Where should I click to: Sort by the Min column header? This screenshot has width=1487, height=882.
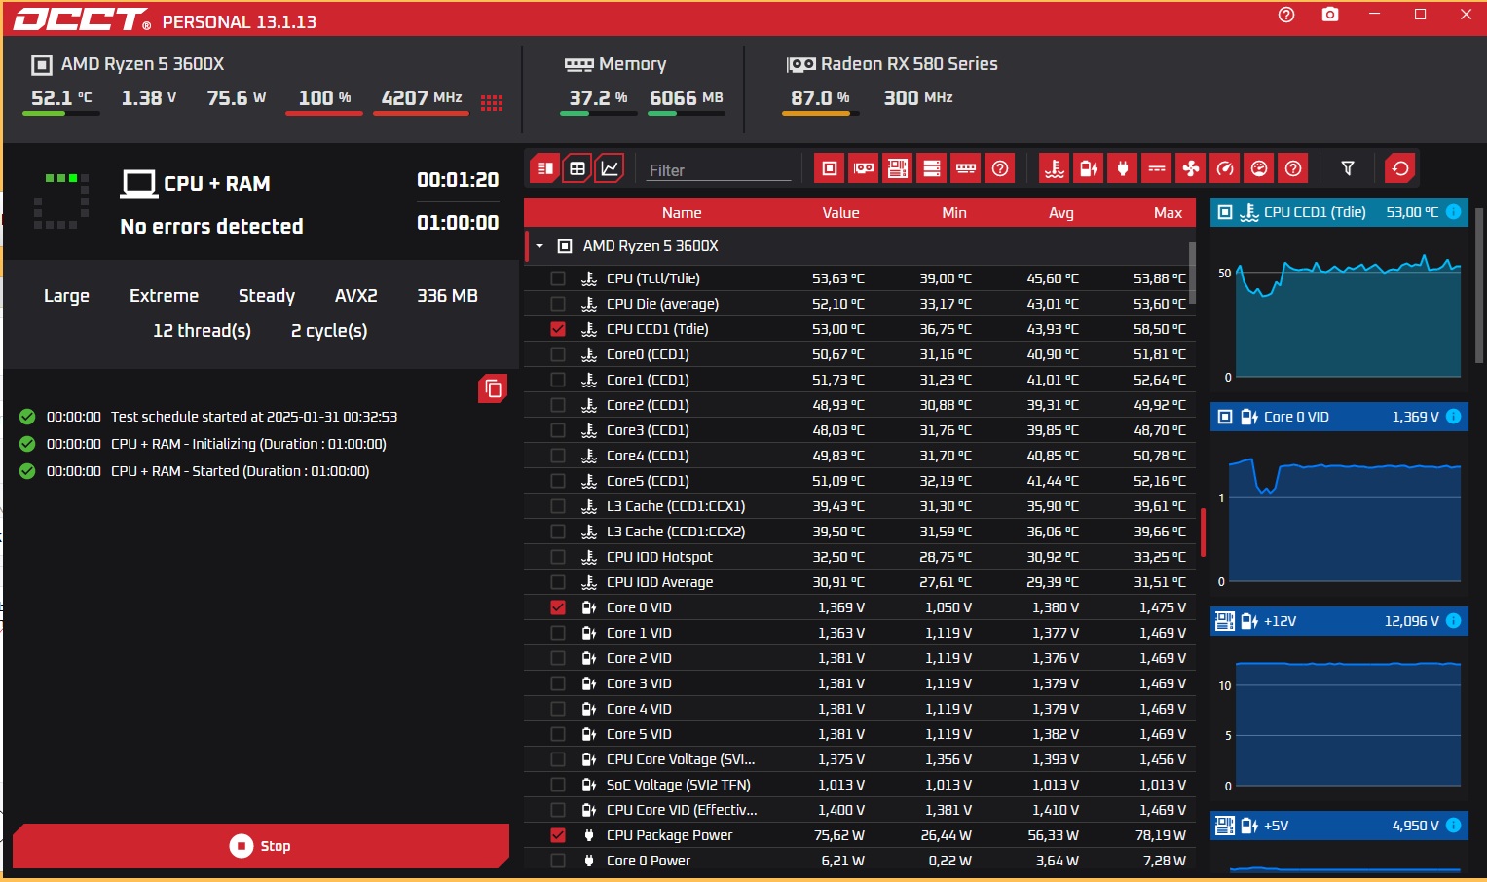tap(954, 212)
